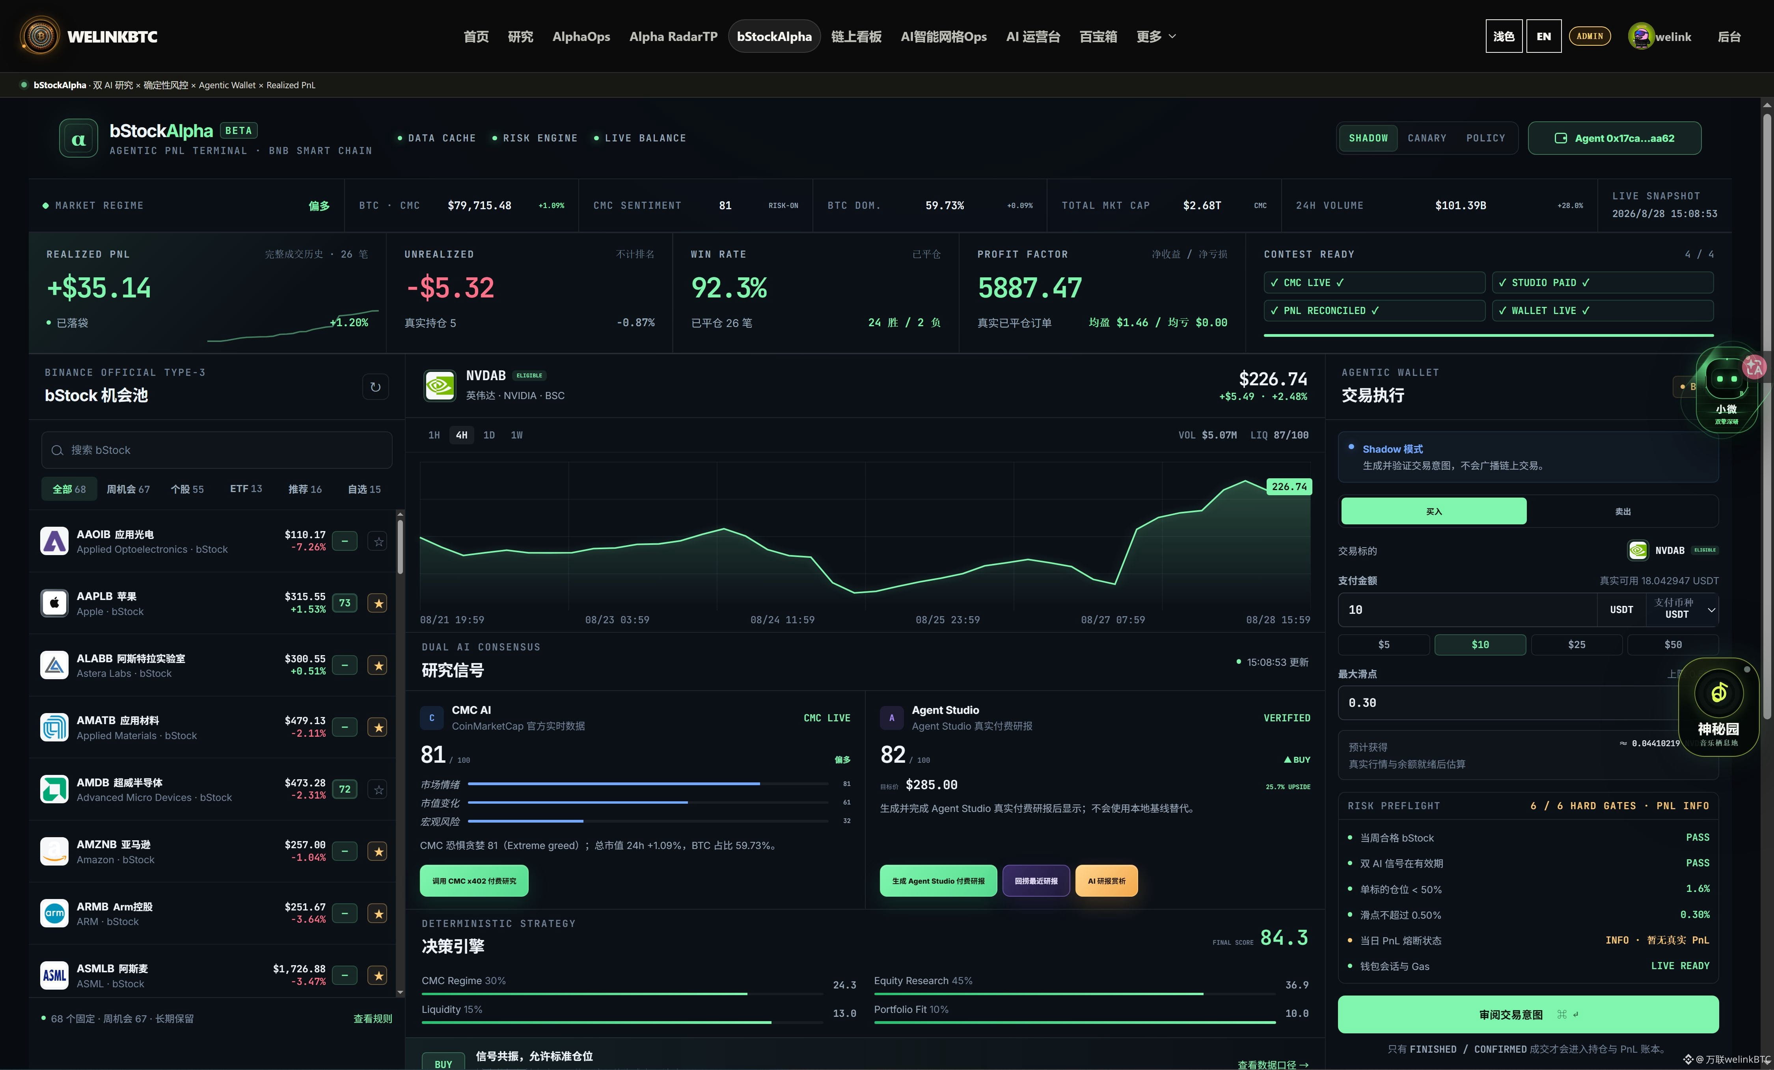
Task: Click the Agent Studio source badge icon
Action: [892, 717]
